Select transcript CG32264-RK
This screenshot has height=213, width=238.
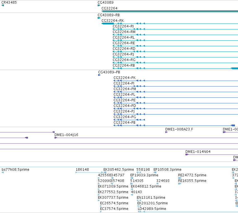coord(113,21)
